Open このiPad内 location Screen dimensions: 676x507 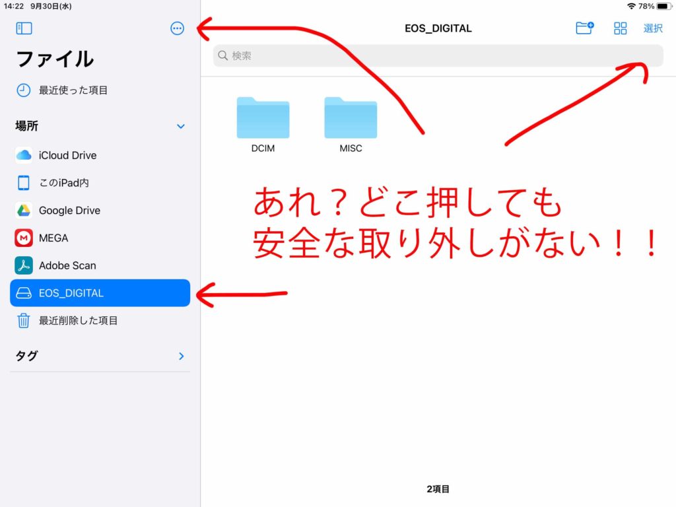100,183
